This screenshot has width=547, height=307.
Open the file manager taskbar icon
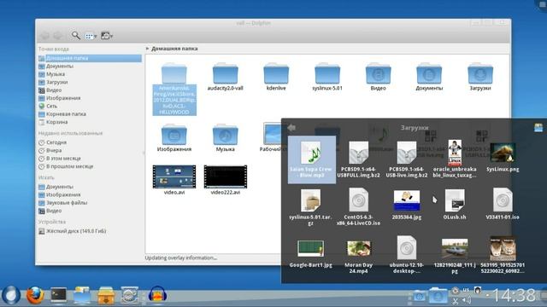pyautogui.click(x=82, y=295)
